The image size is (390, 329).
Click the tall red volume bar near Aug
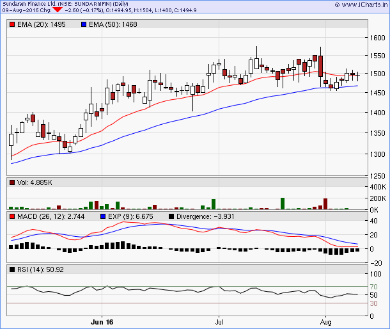(x=325, y=204)
